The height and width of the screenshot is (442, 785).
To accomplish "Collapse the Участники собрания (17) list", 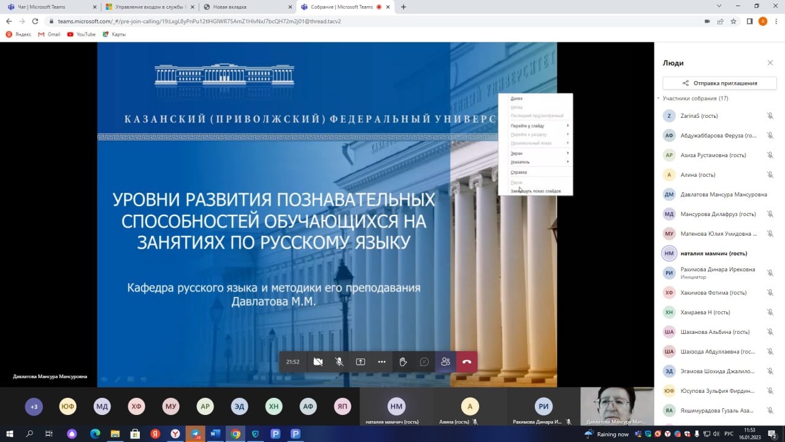I will [x=659, y=98].
